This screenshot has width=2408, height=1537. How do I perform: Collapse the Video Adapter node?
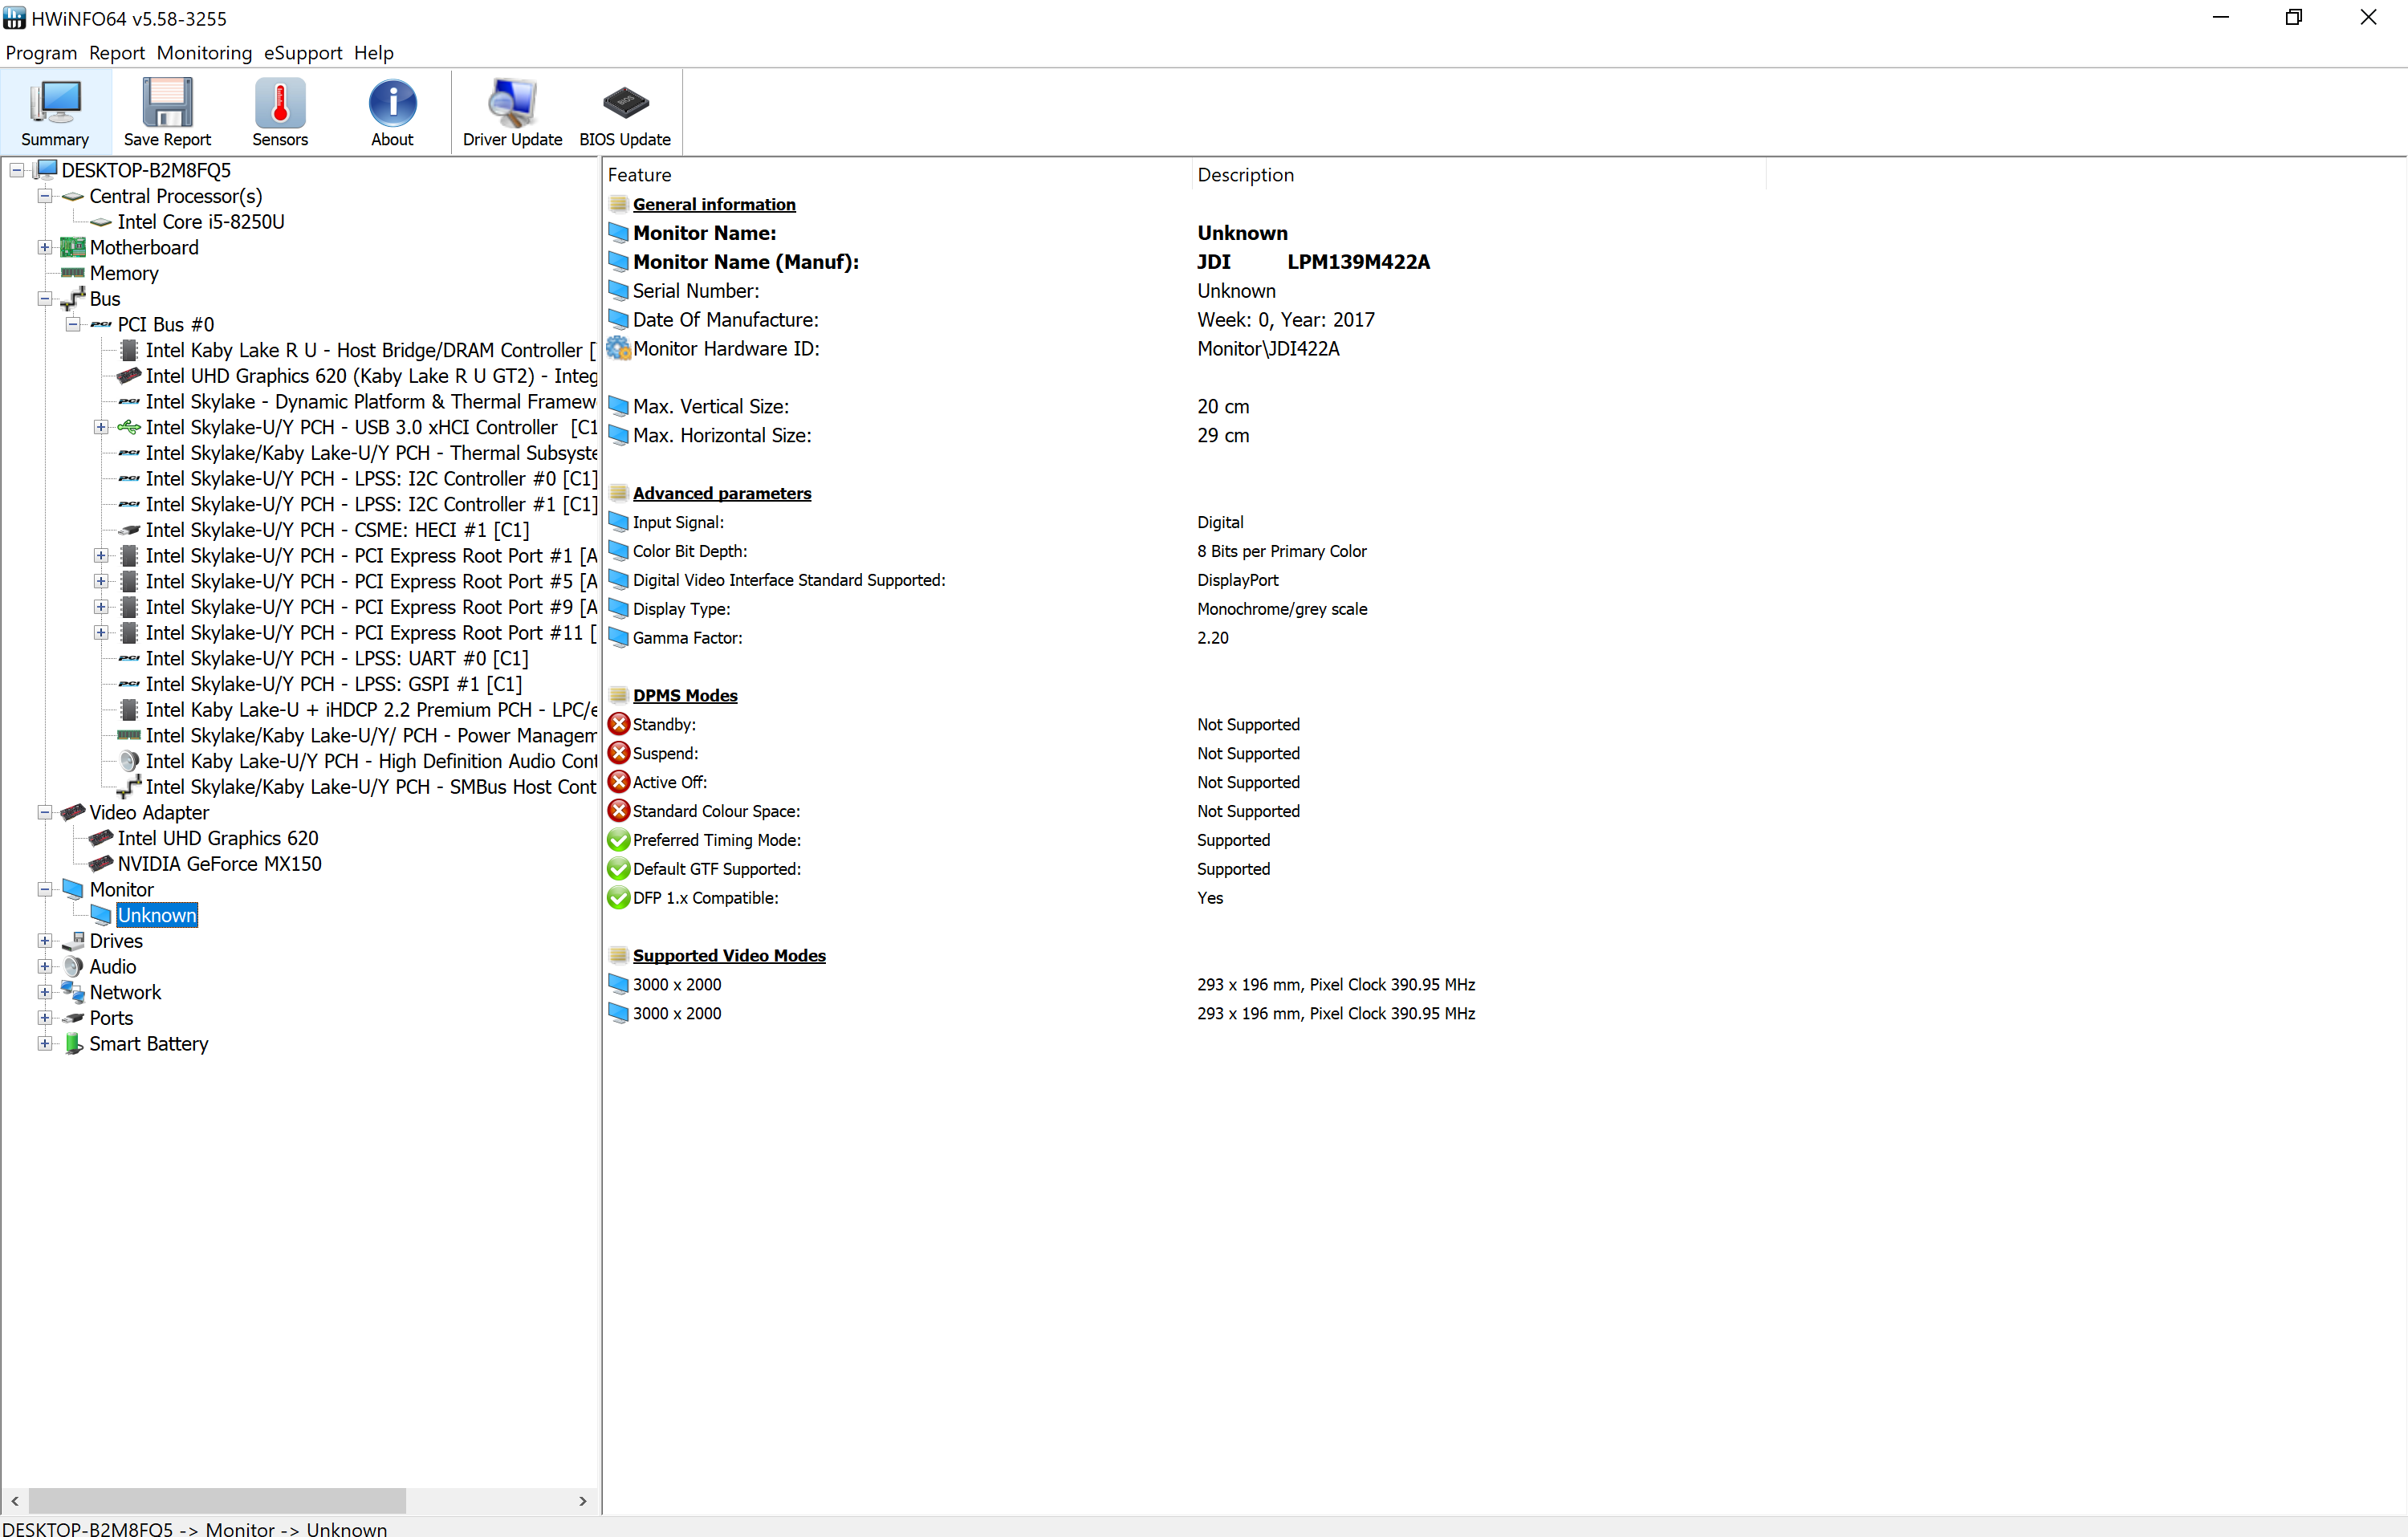pyautogui.click(x=45, y=813)
